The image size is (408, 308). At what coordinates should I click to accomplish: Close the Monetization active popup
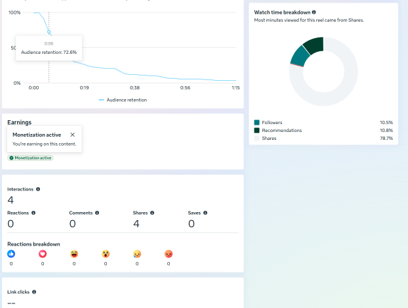73,135
